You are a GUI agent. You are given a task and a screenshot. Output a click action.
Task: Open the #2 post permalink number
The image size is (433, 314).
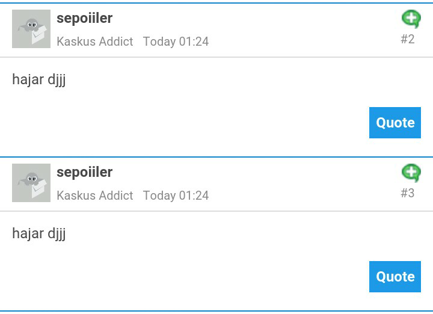click(408, 39)
